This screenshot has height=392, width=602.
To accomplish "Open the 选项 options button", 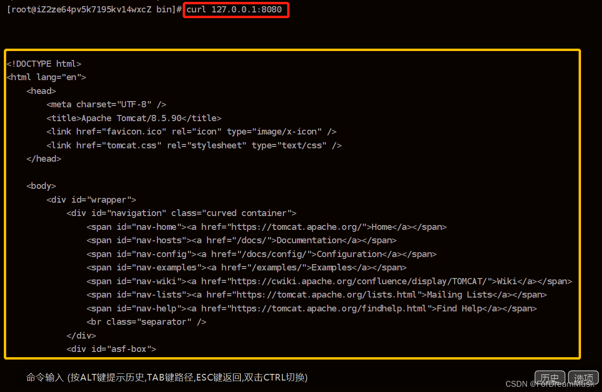I will (x=583, y=378).
